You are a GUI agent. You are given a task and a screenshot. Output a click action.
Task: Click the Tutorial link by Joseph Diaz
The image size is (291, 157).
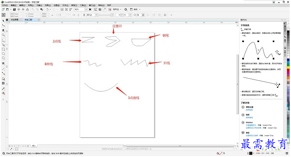pyautogui.click(x=252, y=136)
